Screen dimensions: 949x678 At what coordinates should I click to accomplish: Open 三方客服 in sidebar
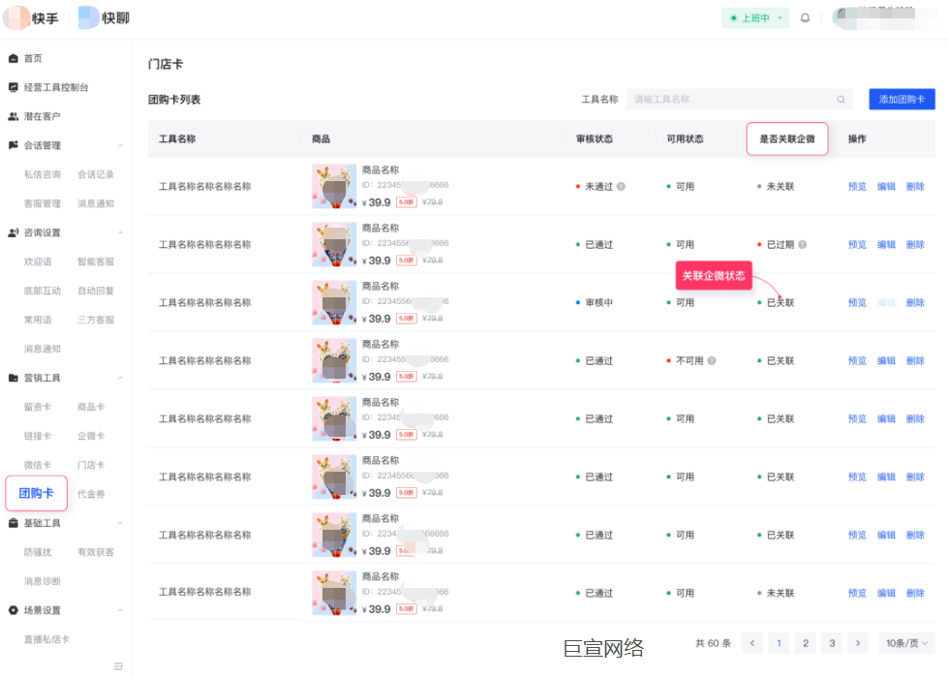[x=96, y=320]
